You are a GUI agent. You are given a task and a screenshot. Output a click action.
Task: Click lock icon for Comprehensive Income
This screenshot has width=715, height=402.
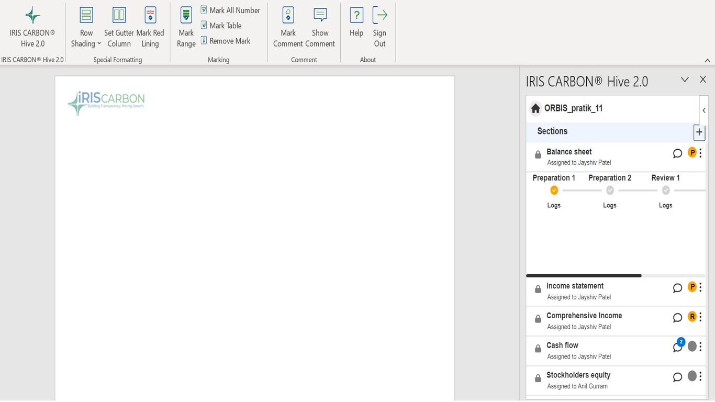538,319
